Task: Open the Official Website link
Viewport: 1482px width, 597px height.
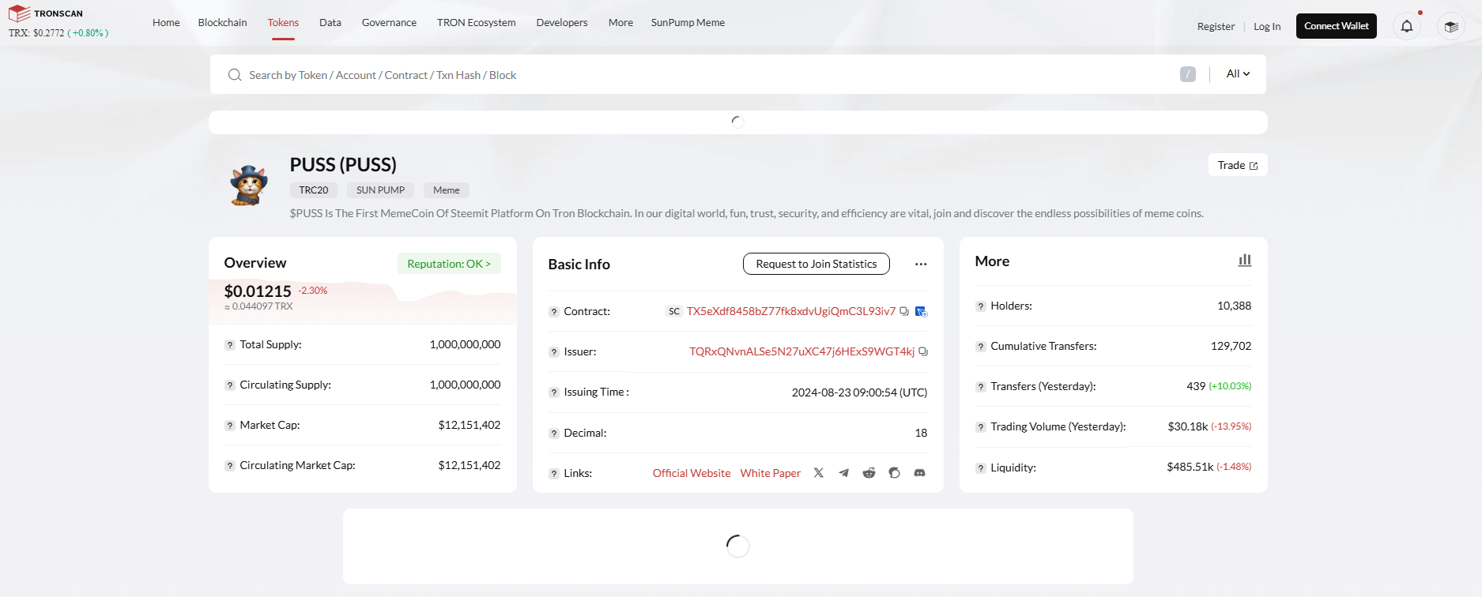Action: 692,473
